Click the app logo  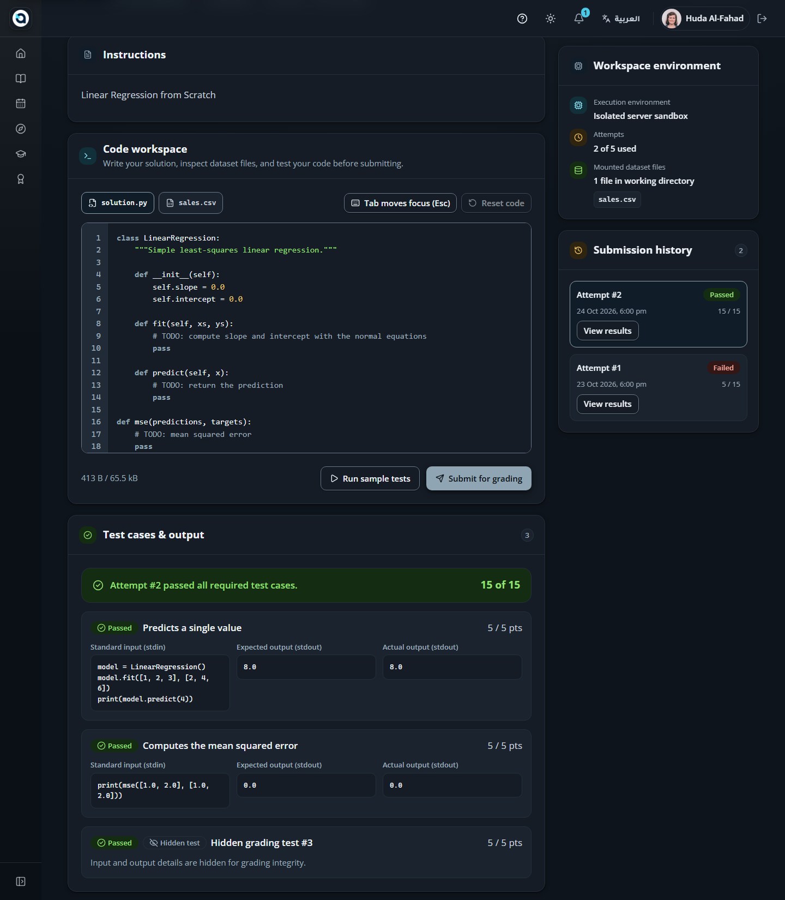coord(21,19)
